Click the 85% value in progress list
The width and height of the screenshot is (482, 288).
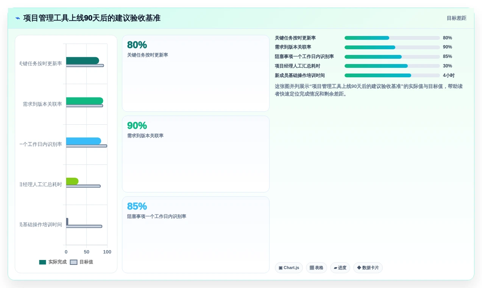click(448, 56)
